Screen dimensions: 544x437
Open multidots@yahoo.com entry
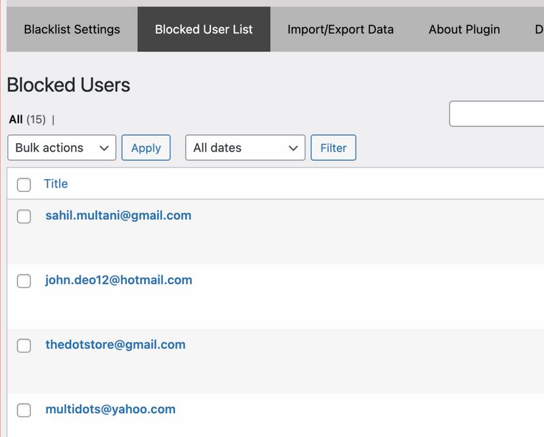(110, 409)
